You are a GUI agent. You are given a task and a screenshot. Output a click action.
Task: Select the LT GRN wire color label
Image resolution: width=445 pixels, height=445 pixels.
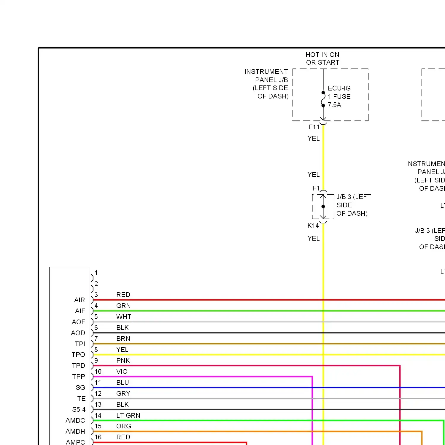128,415
